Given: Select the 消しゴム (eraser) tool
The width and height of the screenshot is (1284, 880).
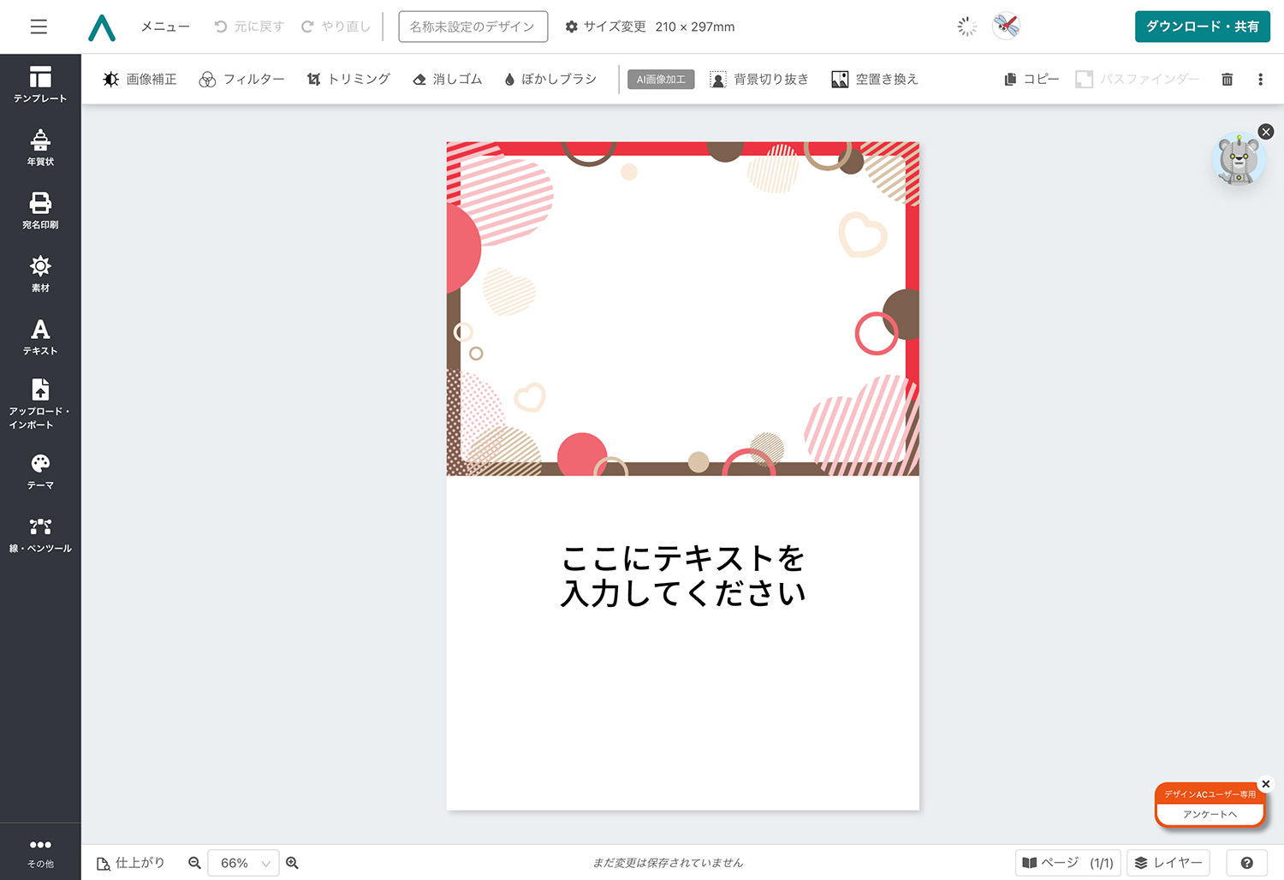Looking at the screenshot, I should [446, 79].
